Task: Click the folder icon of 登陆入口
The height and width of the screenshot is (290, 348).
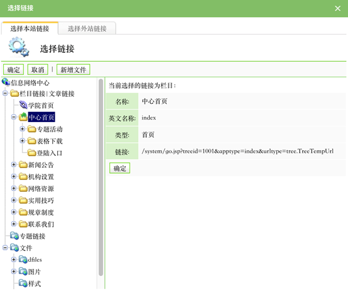Action: (x=31, y=153)
